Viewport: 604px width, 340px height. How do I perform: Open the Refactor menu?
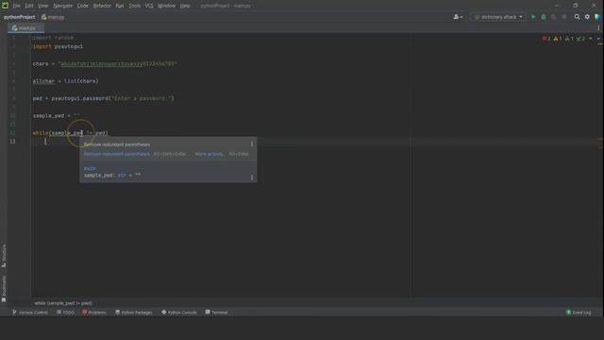pyautogui.click(x=102, y=6)
